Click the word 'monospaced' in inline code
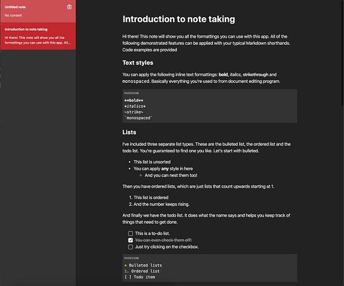344x286 pixels. (x=136, y=82)
